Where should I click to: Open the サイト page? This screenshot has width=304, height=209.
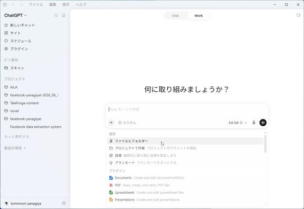point(35,33)
